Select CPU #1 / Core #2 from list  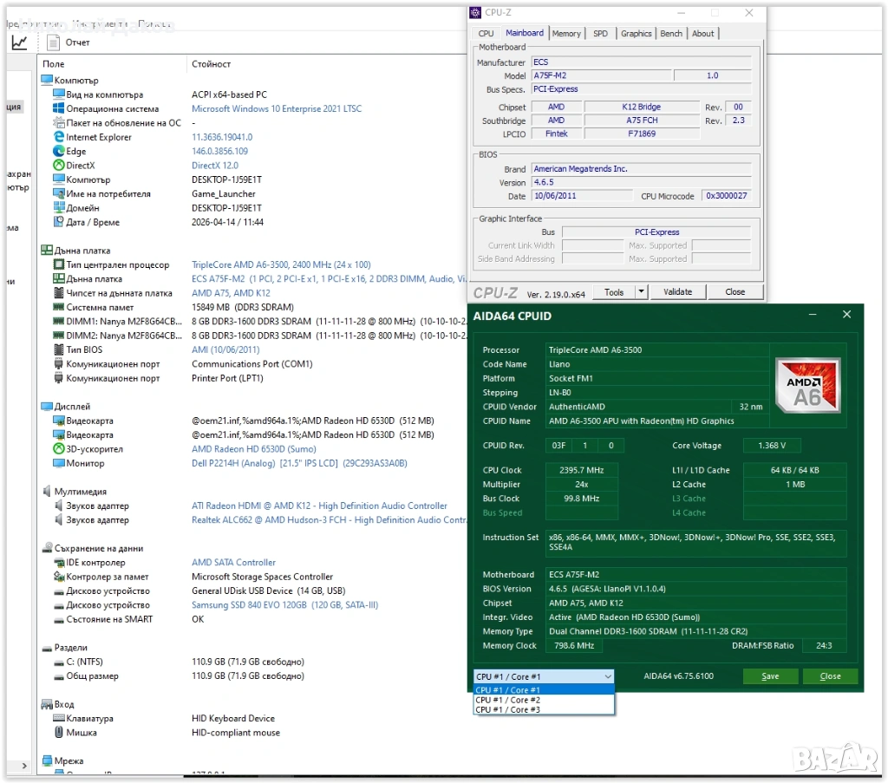508,700
